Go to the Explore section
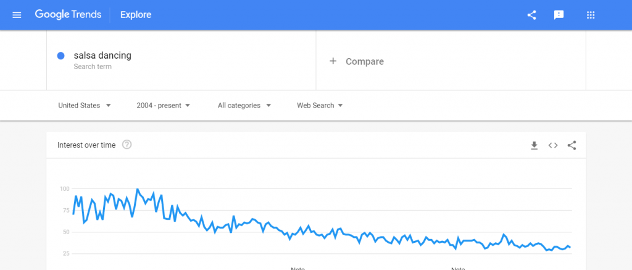Viewport: 632px width, 270px height. [x=136, y=15]
